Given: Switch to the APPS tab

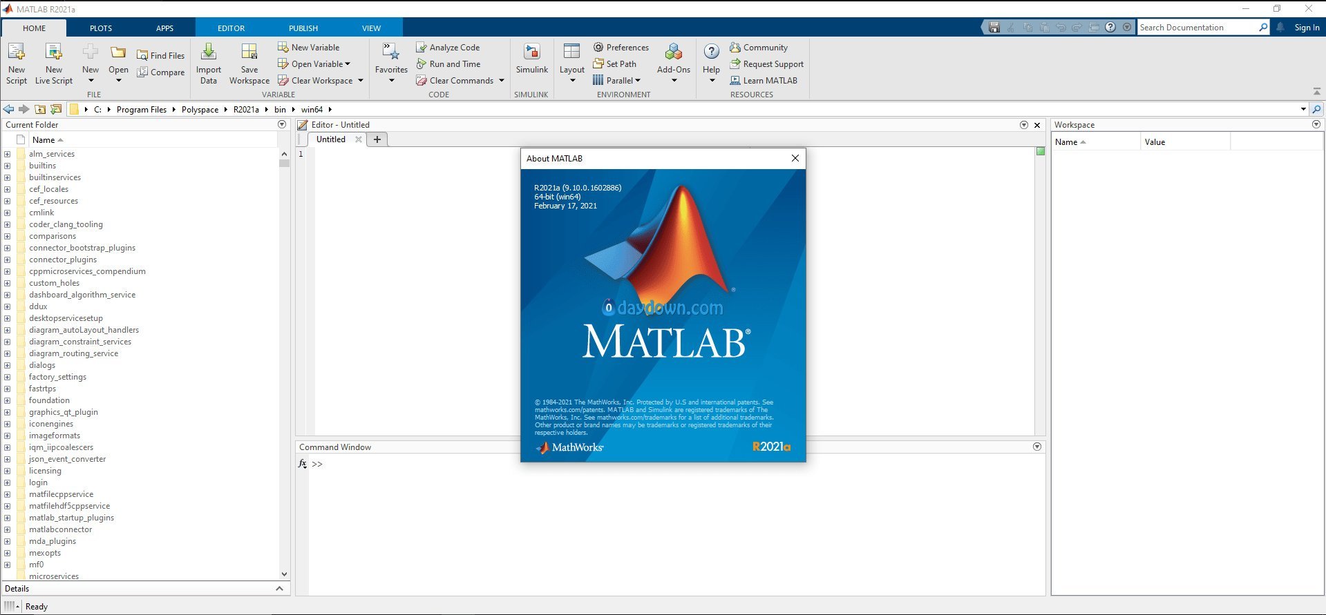Looking at the screenshot, I should coord(164,28).
